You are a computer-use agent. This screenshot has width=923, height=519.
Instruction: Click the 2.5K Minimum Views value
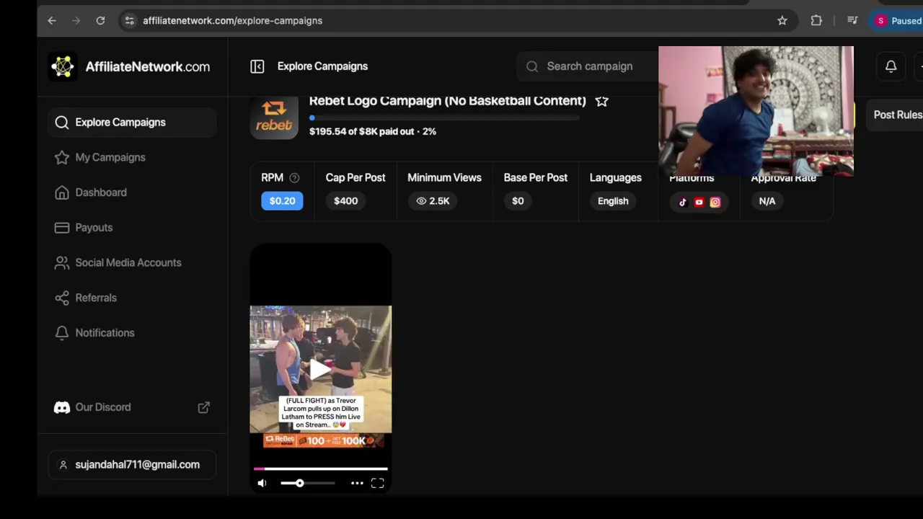433,201
